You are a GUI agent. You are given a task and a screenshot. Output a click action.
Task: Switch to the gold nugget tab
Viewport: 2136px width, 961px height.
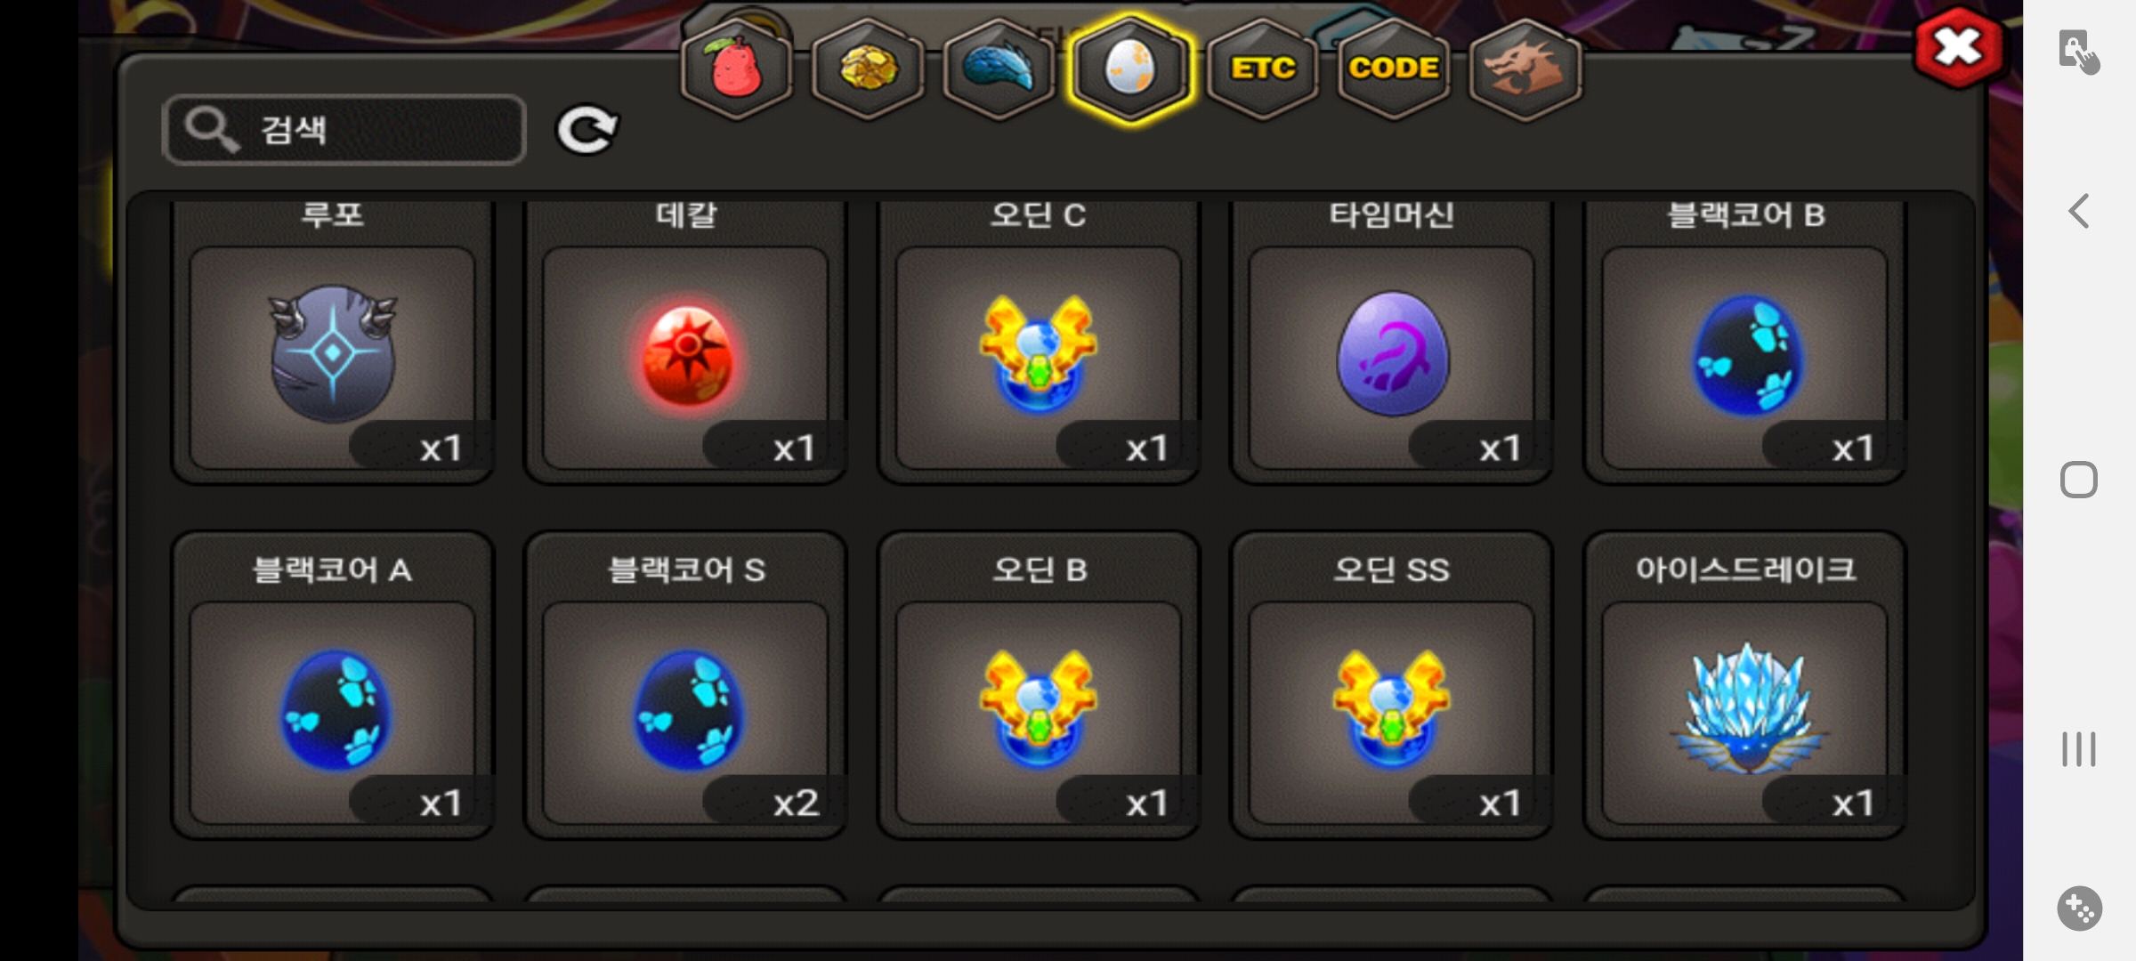(868, 69)
